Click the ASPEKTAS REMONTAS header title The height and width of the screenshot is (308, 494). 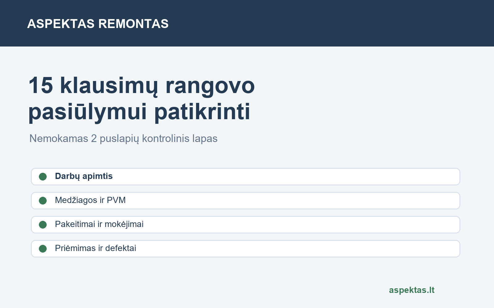(x=98, y=24)
